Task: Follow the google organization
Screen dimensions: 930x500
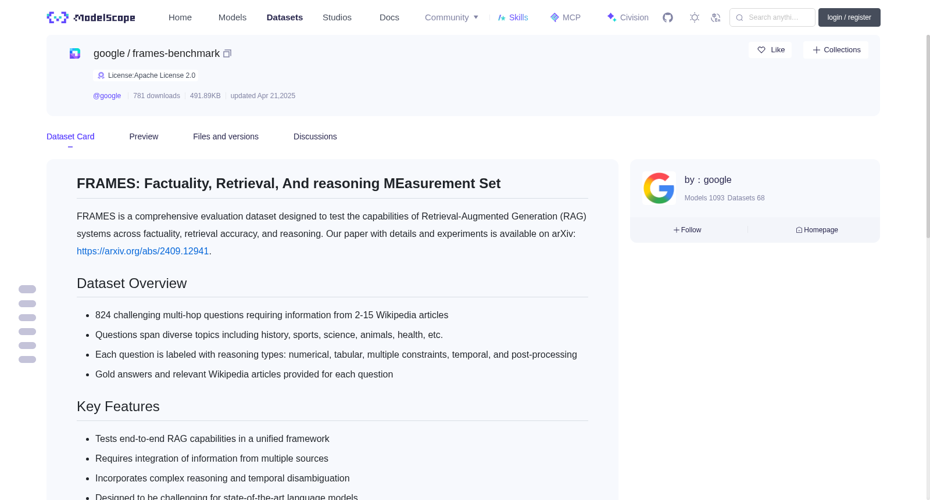Action: point(688,230)
